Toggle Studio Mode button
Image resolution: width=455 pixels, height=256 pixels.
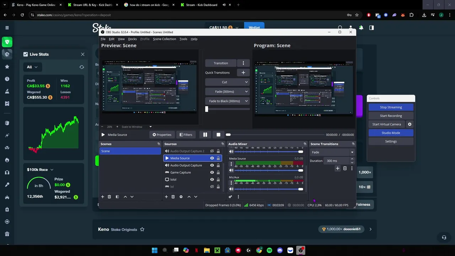tap(391, 133)
